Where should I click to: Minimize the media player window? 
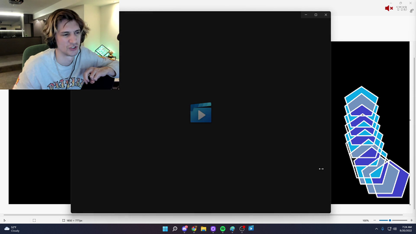(x=306, y=15)
